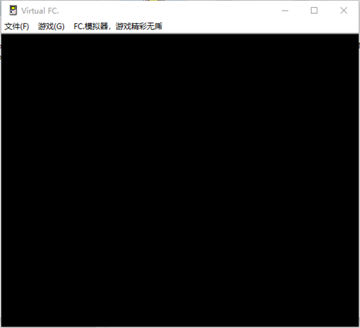Open the 游戏(G) menu
360x328 pixels.
point(51,26)
